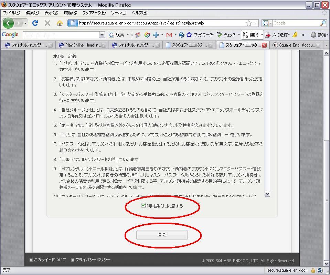Go to the home page icon
Viewport: 330px width, 275px height.
pyautogui.click(x=60, y=23)
